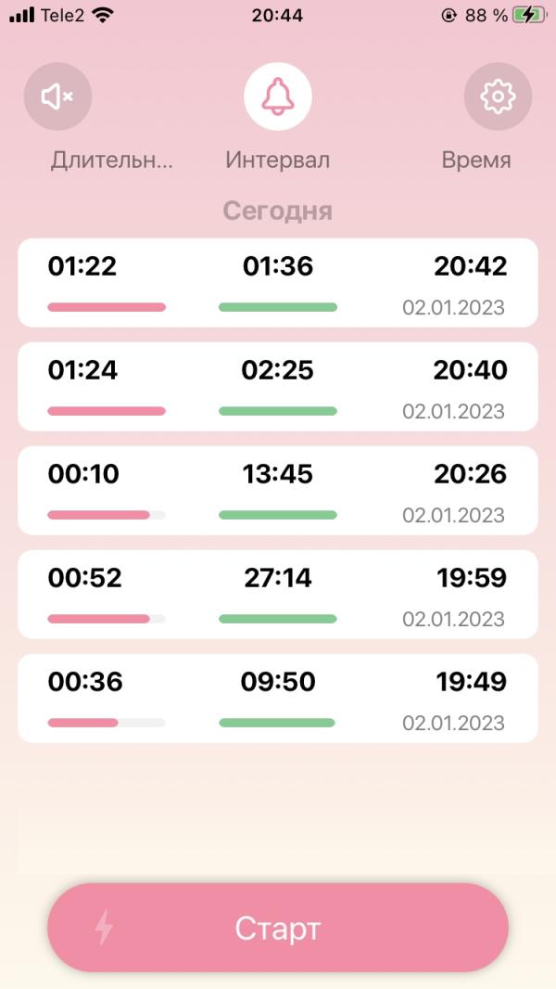
Task: Open the contraction record at 20:42
Action: 278,283
